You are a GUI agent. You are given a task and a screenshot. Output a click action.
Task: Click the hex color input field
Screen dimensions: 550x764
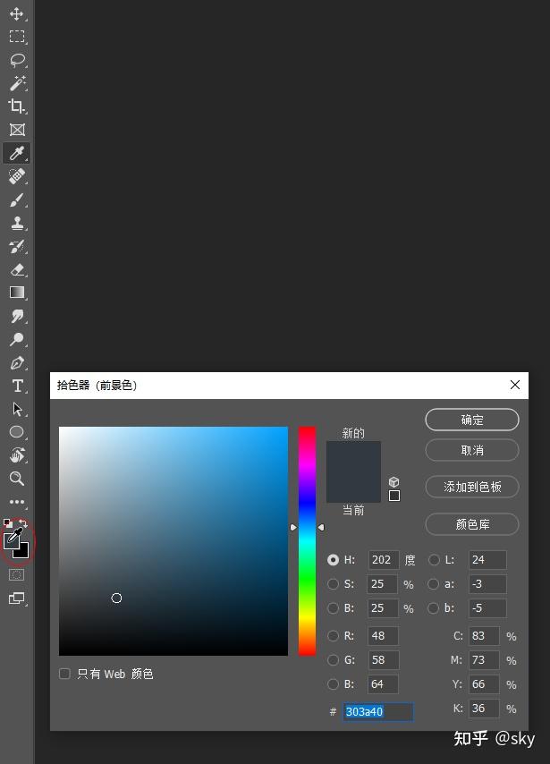pyautogui.click(x=377, y=712)
